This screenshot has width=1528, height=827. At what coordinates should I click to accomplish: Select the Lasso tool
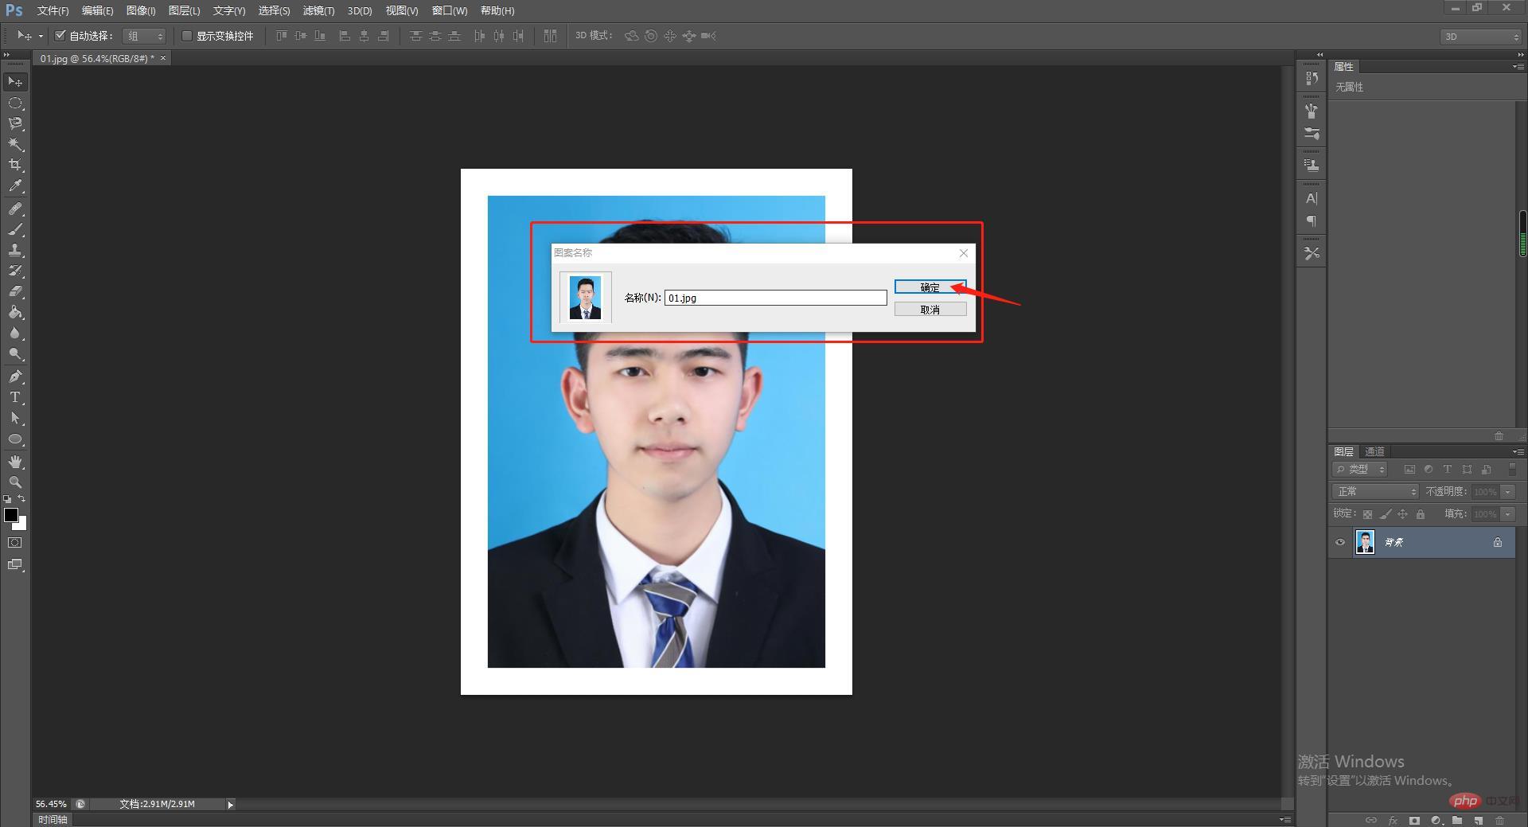pyautogui.click(x=15, y=123)
